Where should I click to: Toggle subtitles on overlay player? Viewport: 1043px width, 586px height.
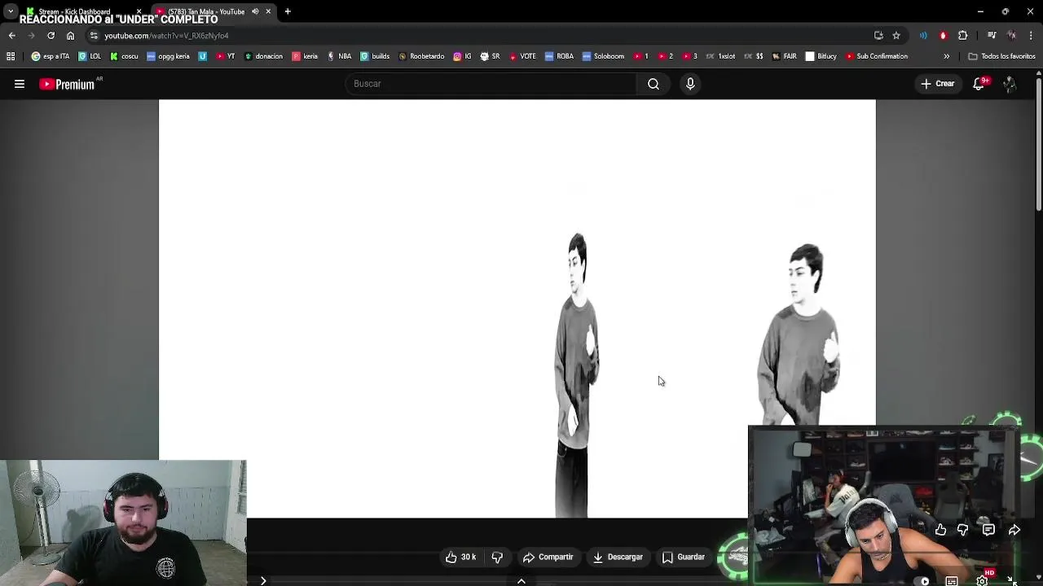point(952,581)
